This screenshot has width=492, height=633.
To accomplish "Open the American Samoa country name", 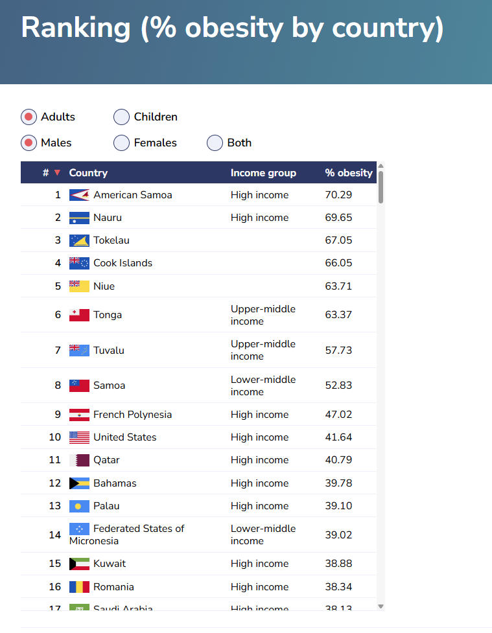I will tap(133, 195).
